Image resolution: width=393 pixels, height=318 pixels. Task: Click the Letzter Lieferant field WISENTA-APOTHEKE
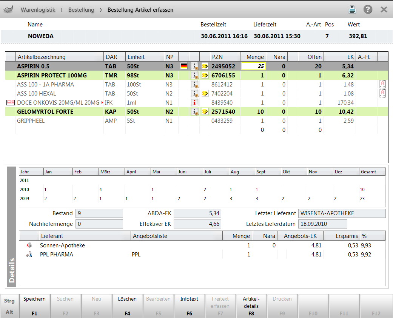[x=342, y=213]
